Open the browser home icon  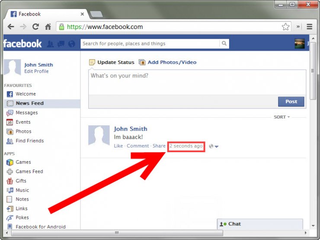[48, 27]
